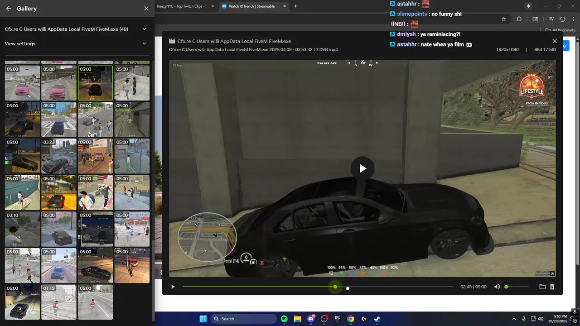This screenshot has width=580, height=326.
Task: Click the 864.17 MB file size text
Action: pos(545,49)
